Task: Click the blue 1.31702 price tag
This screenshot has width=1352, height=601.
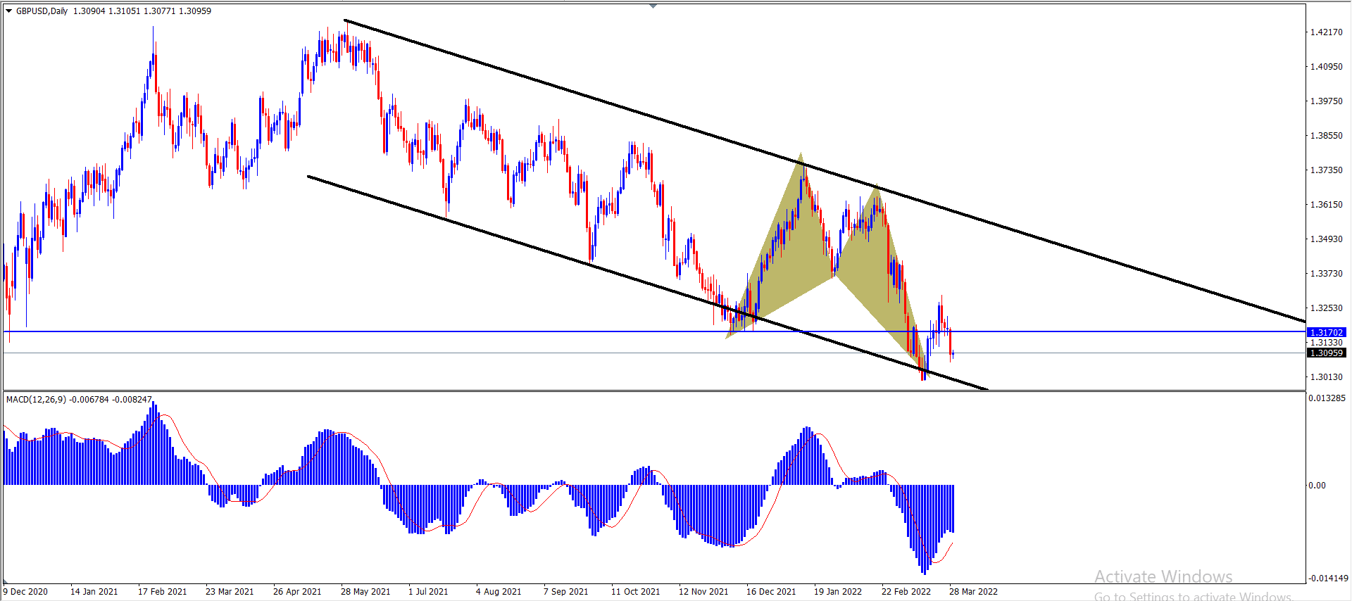Action: 1326,332
